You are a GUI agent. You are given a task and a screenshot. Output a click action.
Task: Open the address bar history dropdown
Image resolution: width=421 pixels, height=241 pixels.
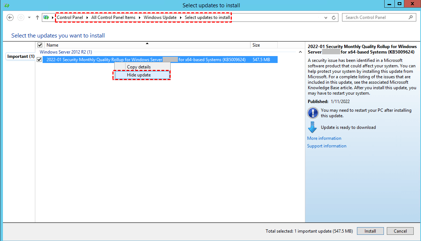(326, 18)
